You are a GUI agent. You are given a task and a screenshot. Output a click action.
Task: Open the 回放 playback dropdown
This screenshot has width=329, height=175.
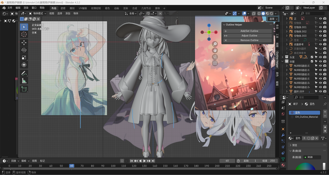pyautogui.click(x=15, y=161)
